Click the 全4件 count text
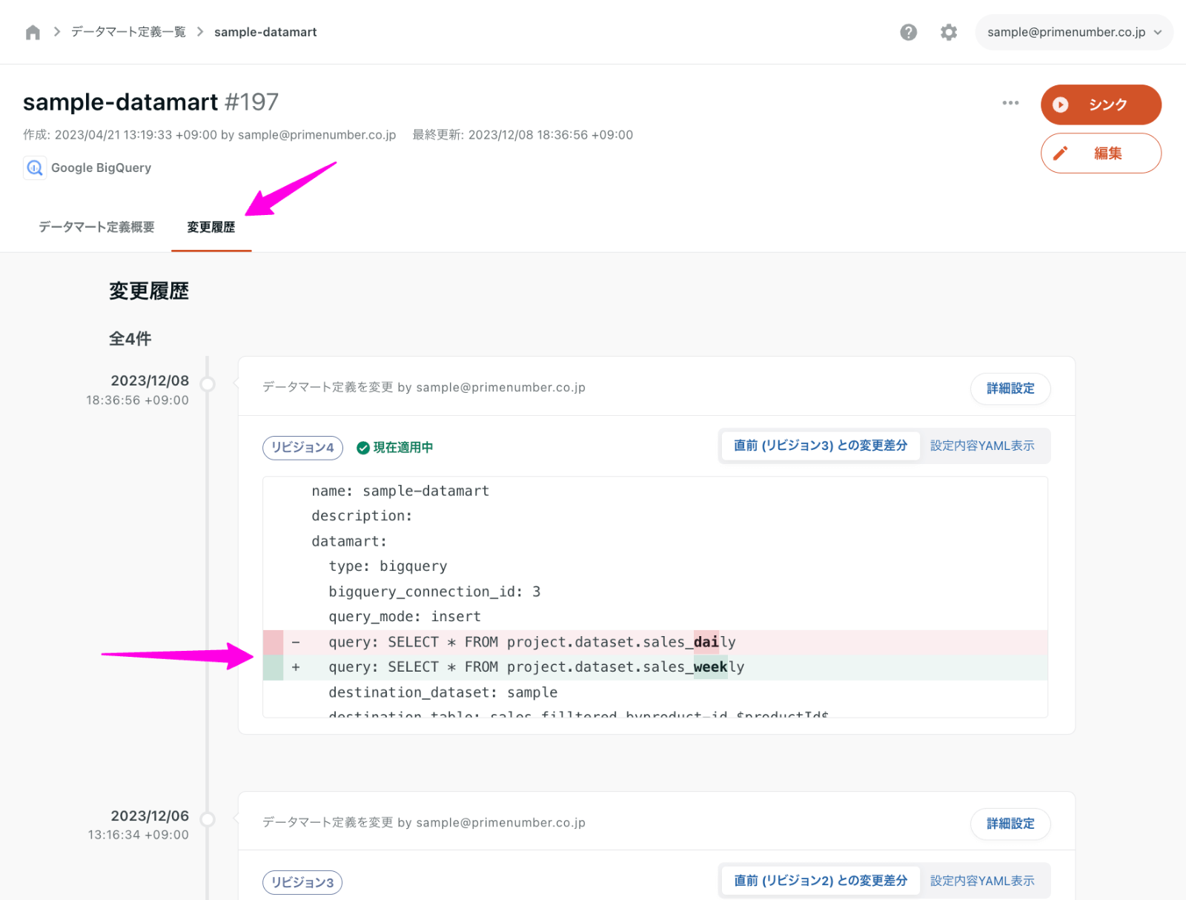 pyautogui.click(x=130, y=339)
